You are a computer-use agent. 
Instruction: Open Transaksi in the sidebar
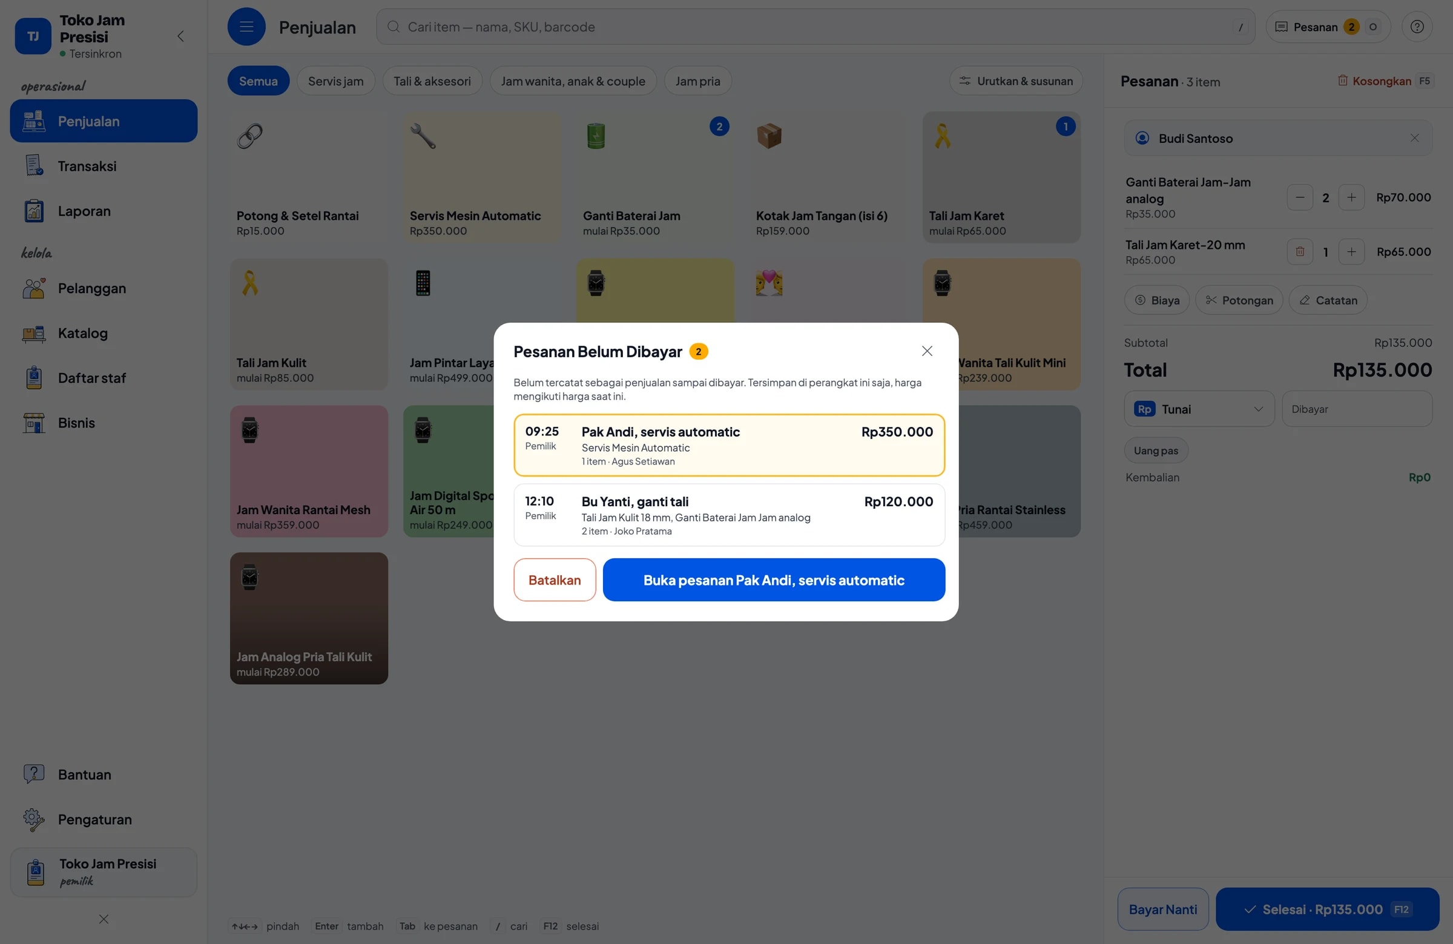[x=104, y=166]
